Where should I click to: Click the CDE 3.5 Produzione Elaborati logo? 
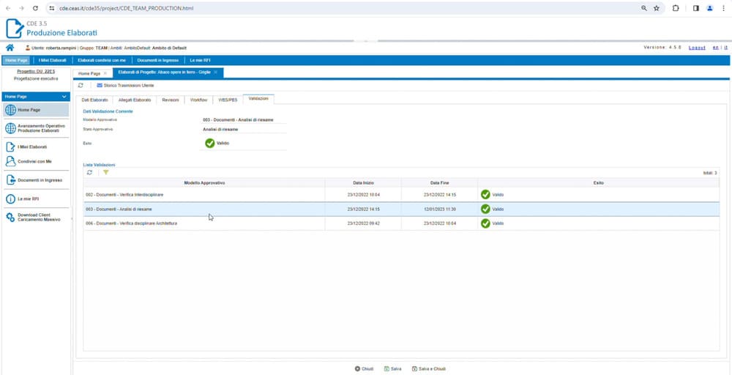click(52, 28)
